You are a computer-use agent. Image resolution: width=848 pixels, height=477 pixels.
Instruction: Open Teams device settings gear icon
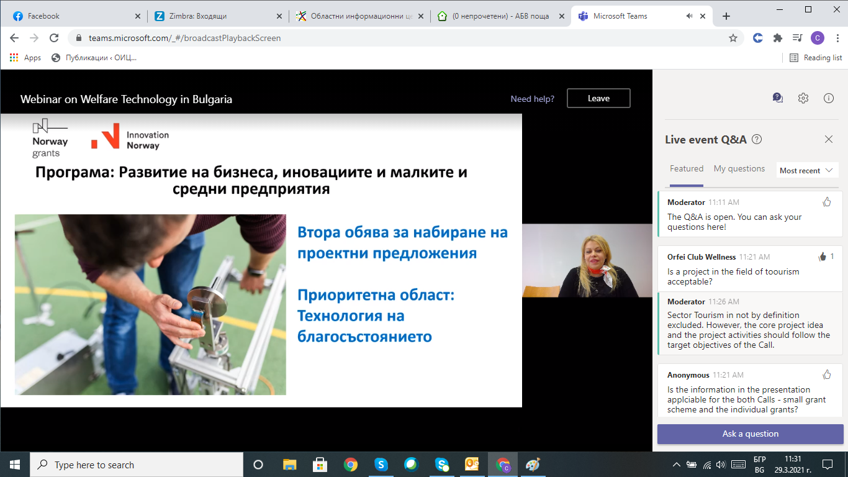pos(803,98)
